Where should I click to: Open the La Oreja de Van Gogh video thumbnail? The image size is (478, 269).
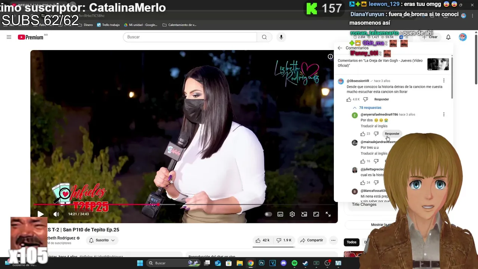(x=438, y=64)
